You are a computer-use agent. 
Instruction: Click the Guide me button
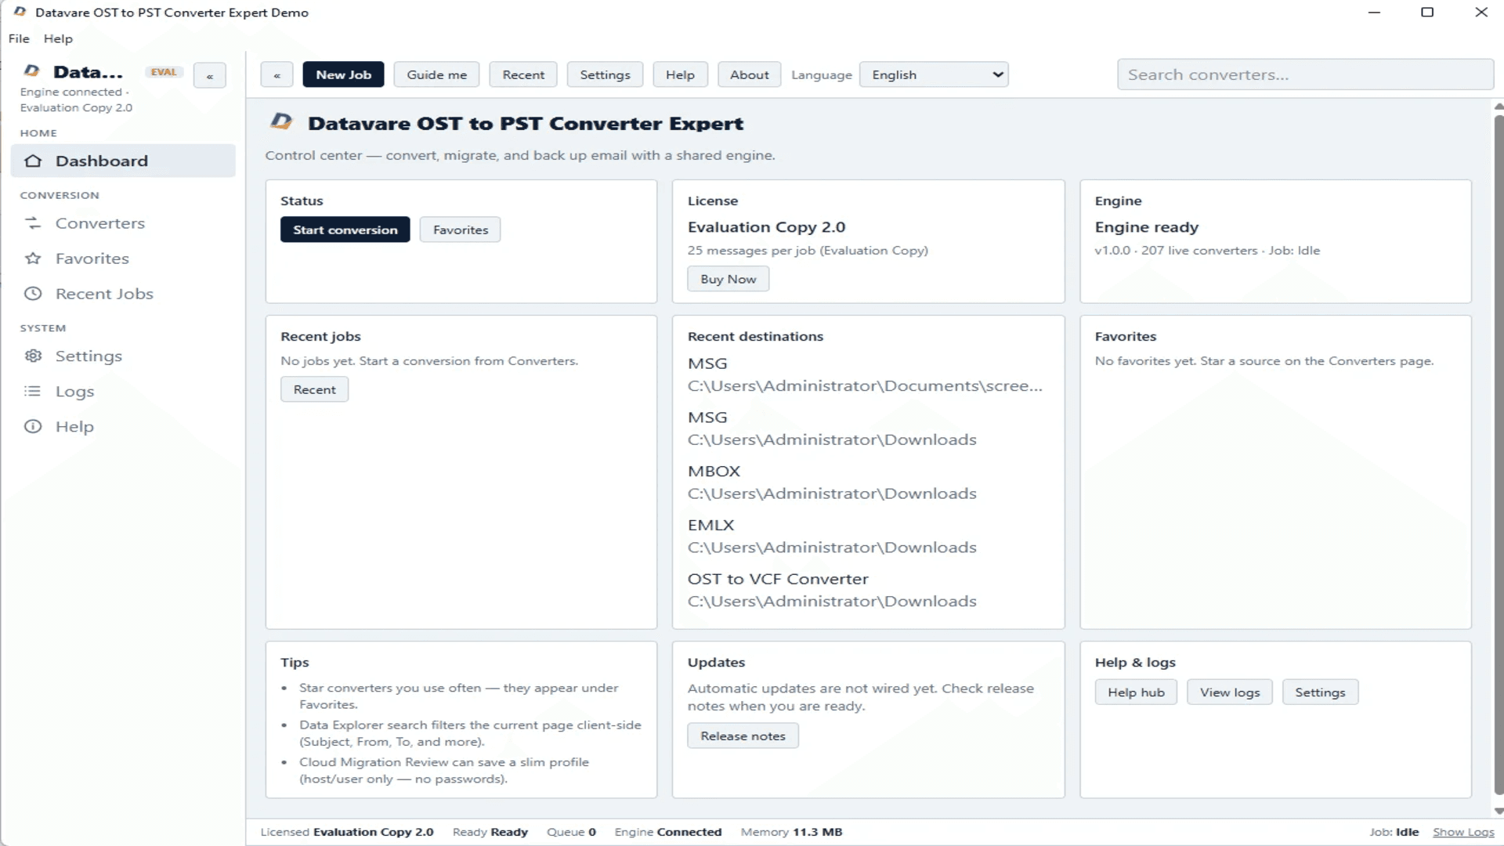click(436, 74)
